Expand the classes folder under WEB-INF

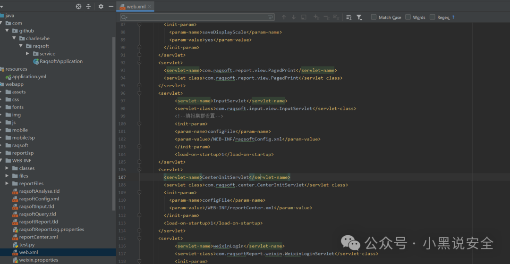click(7, 168)
